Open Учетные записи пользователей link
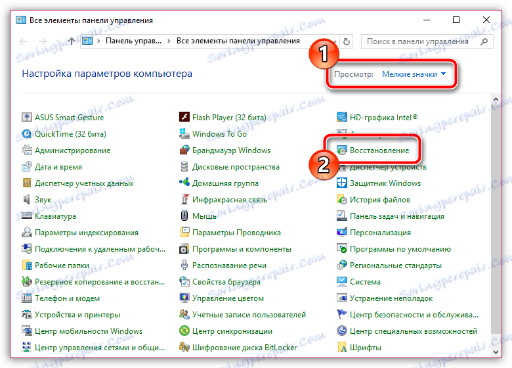512x368 pixels. tap(249, 315)
